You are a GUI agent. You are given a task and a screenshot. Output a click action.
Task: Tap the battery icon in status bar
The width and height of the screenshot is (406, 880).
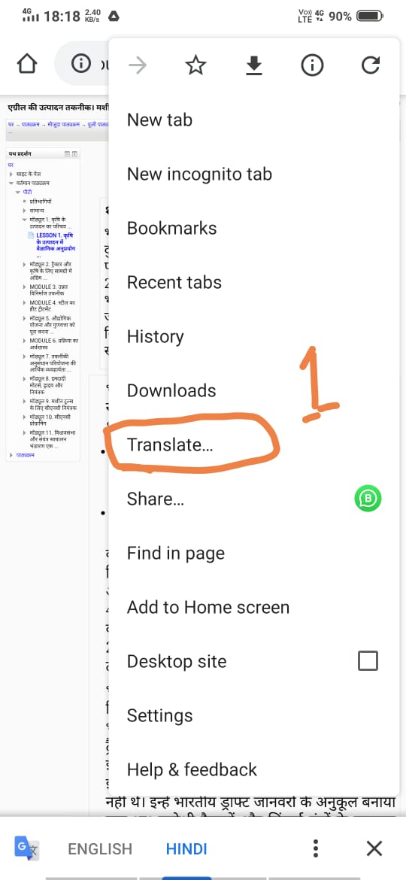[370, 17]
